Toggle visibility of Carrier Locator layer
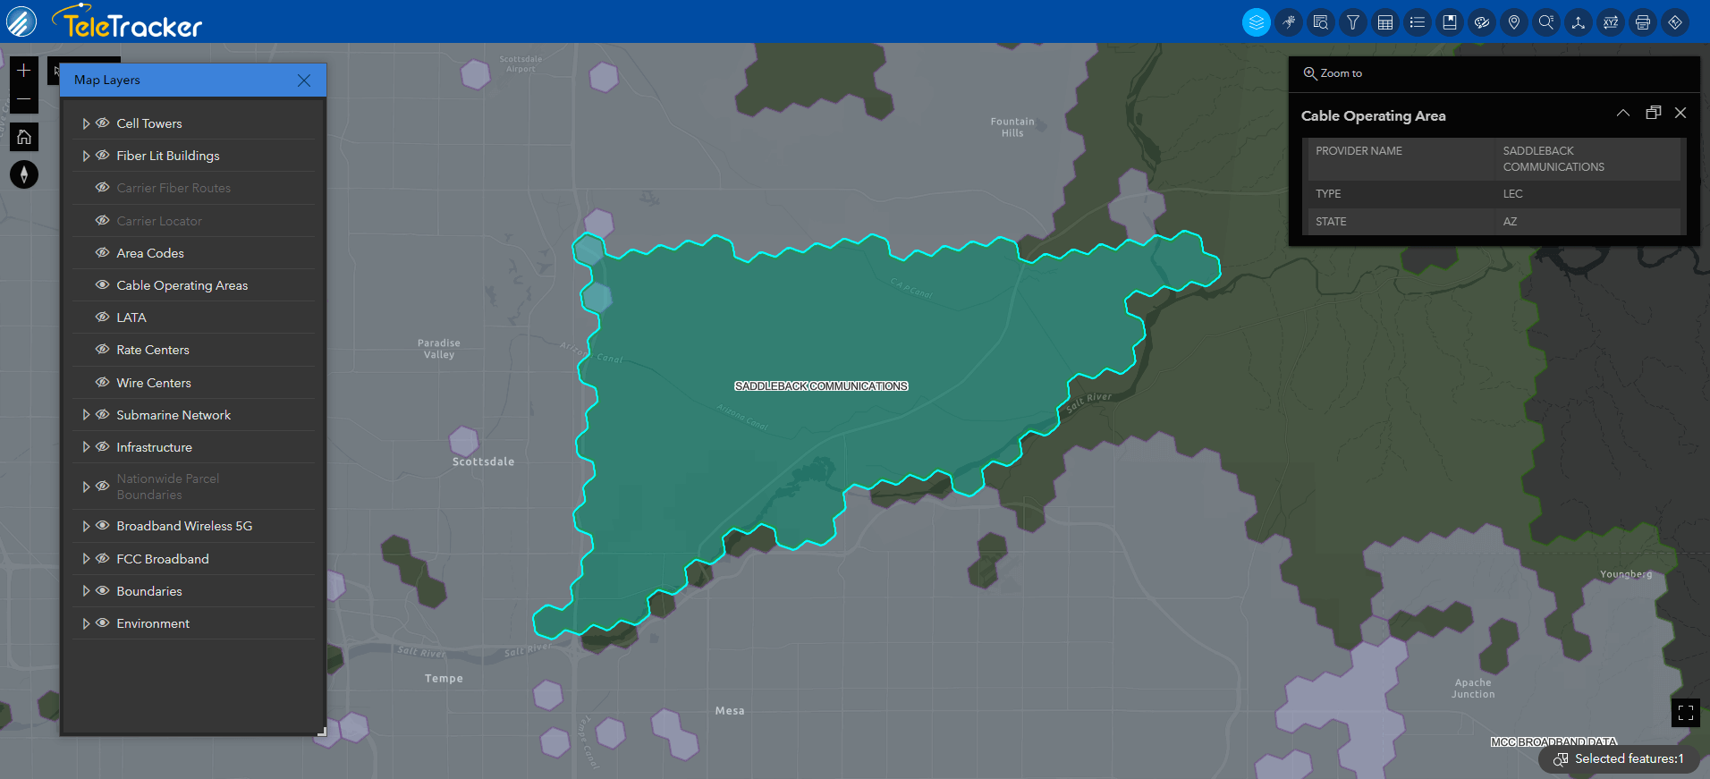 (x=103, y=221)
